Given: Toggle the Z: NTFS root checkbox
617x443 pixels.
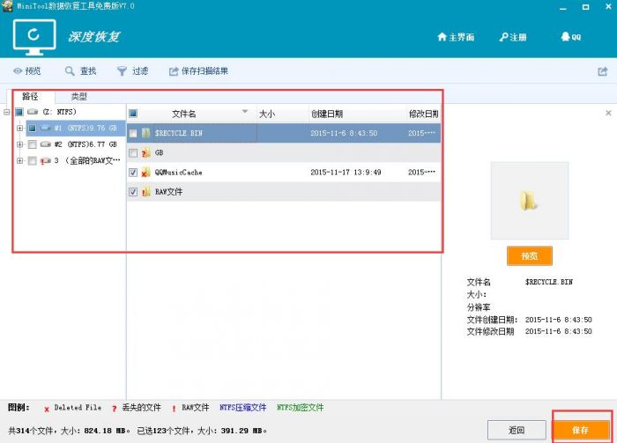Looking at the screenshot, I should click(x=19, y=112).
